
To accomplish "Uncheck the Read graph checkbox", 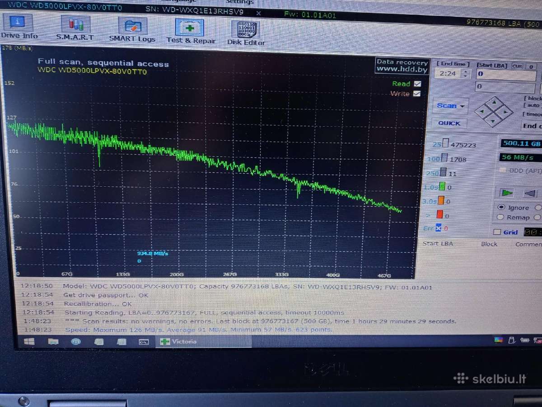I will (417, 84).
